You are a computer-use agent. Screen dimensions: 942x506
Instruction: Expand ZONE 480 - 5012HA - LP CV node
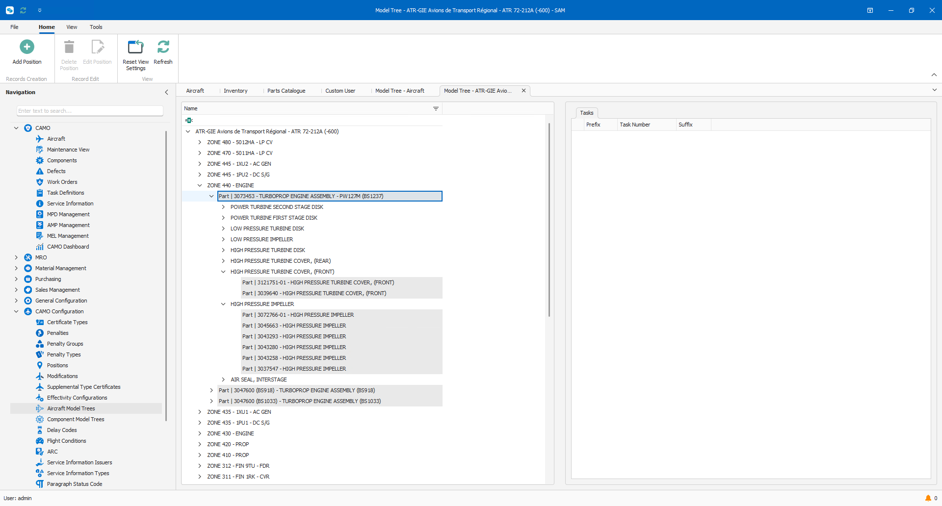tap(200, 142)
